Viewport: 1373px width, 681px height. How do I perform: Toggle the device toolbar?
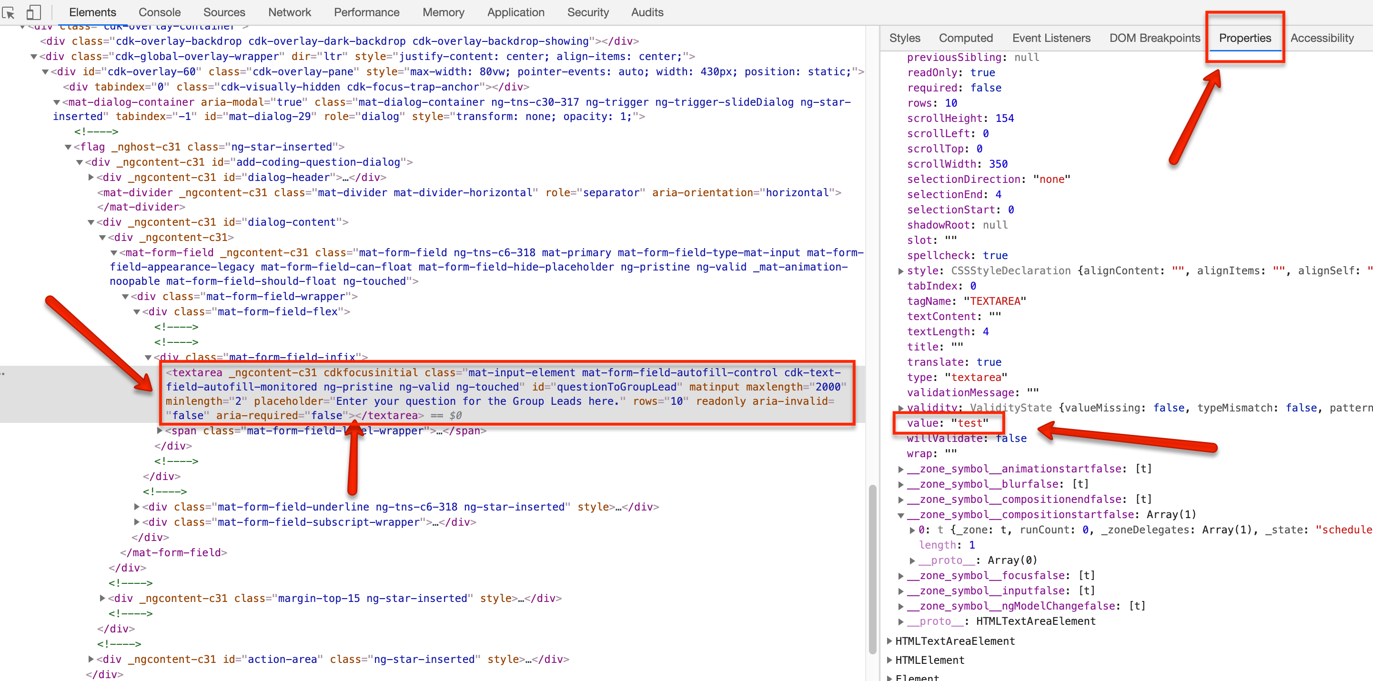pyautogui.click(x=33, y=12)
